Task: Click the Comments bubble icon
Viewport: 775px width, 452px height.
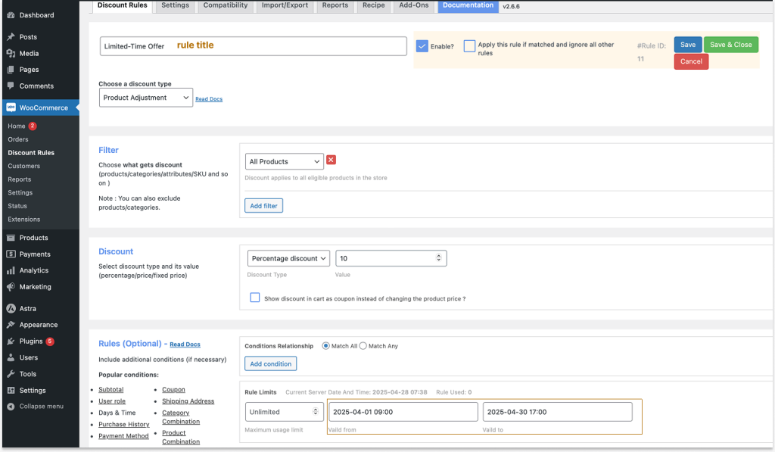Action: pyautogui.click(x=11, y=86)
